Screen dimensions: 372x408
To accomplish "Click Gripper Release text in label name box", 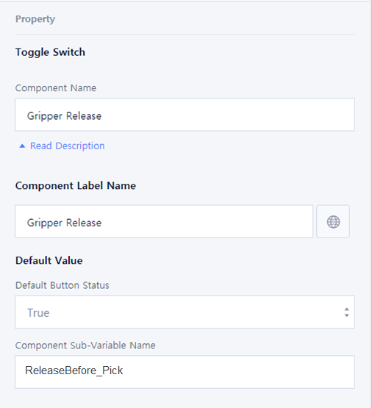I will [x=64, y=223].
